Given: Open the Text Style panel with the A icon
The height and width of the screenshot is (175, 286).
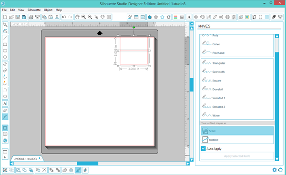Looking at the screenshot, I should (x=189, y=17).
